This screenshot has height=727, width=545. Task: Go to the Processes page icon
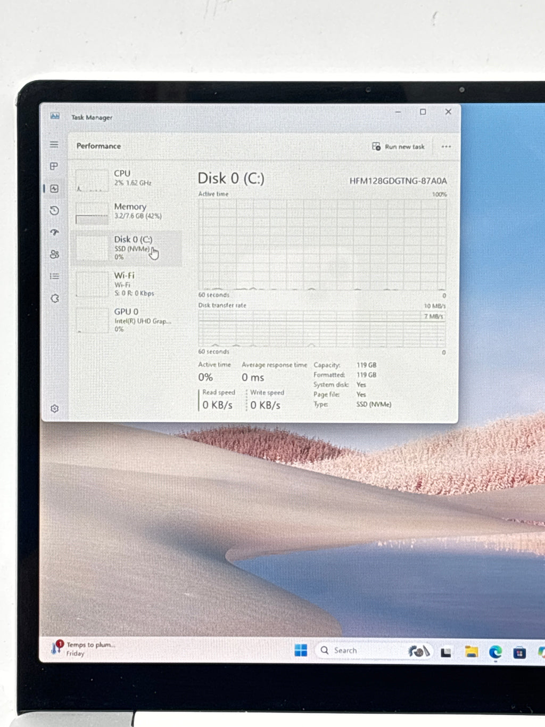(x=54, y=166)
